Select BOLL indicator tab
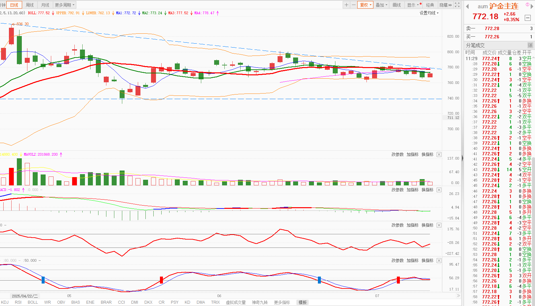535x306 pixels. (x=33, y=302)
